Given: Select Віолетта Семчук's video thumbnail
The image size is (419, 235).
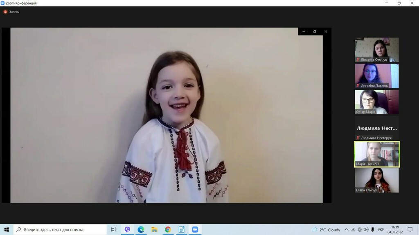Looking at the screenshot, I should pos(376,50).
